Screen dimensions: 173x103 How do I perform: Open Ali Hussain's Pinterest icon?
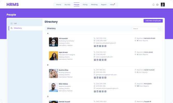point(95,46)
